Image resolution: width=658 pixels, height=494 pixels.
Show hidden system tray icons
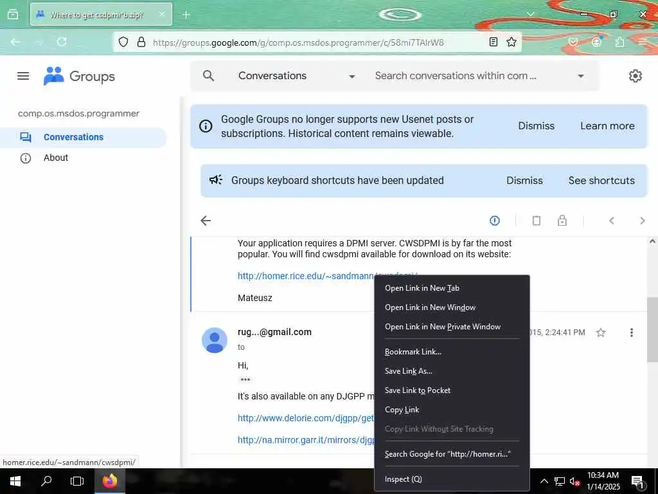[544, 481]
